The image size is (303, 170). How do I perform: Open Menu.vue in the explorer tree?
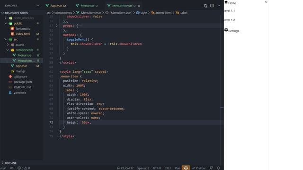coord(24,55)
